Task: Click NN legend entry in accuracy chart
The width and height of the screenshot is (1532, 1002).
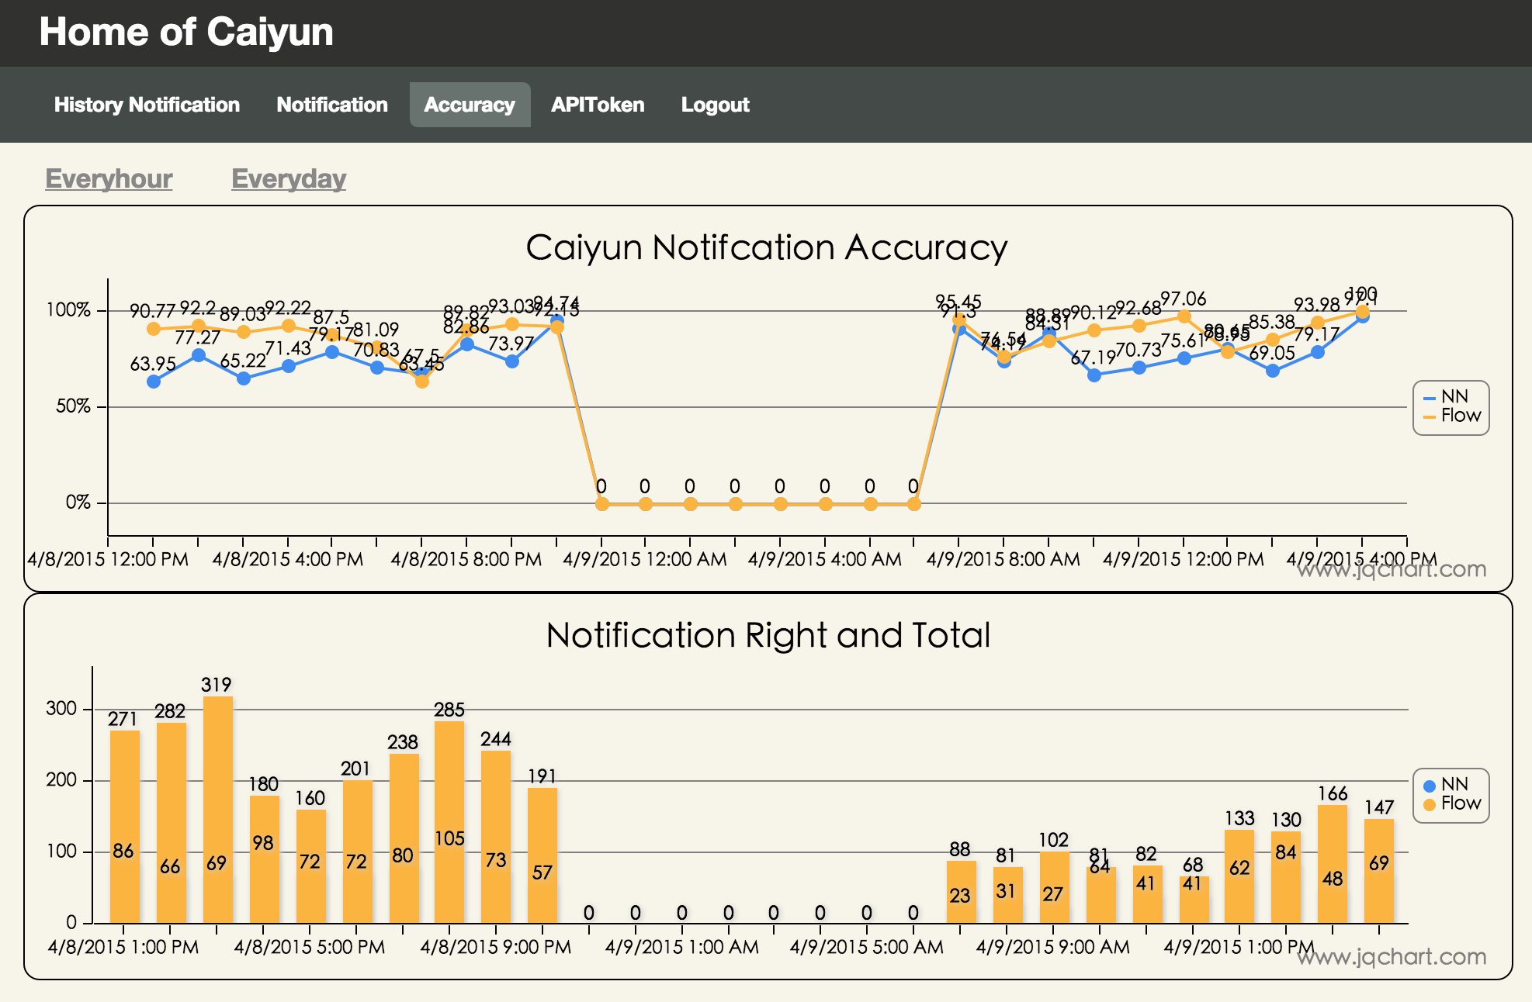Action: 1447,397
